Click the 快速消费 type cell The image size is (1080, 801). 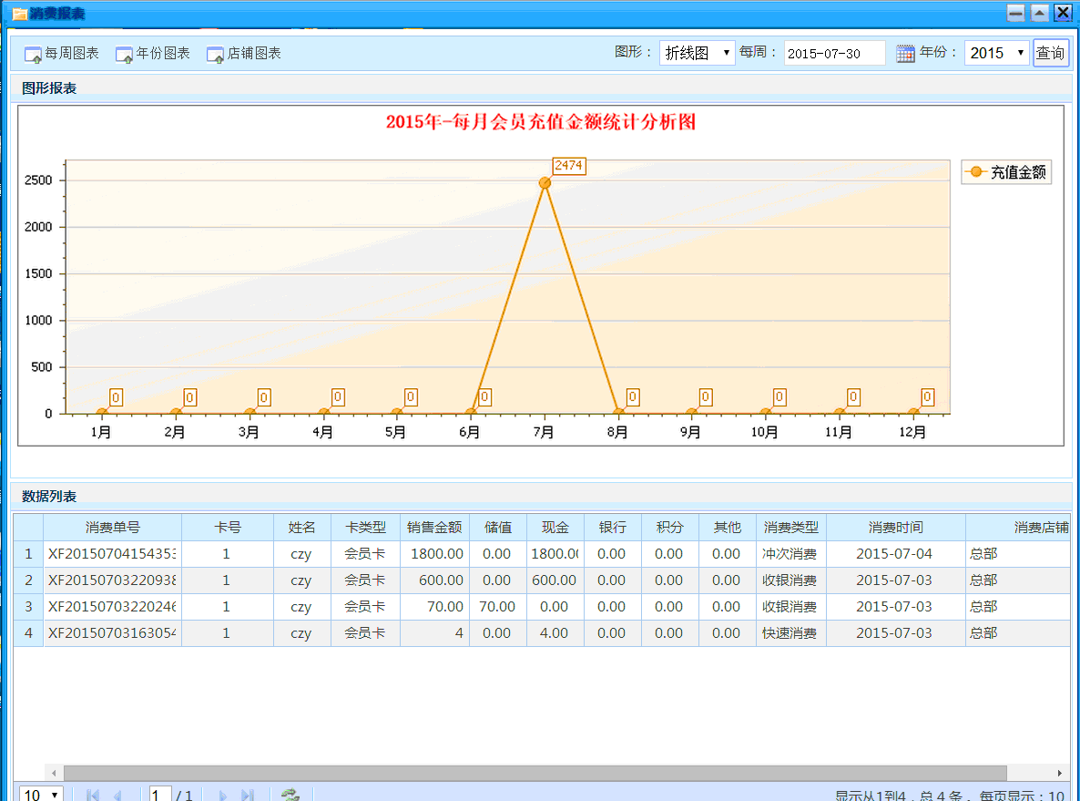coord(790,632)
